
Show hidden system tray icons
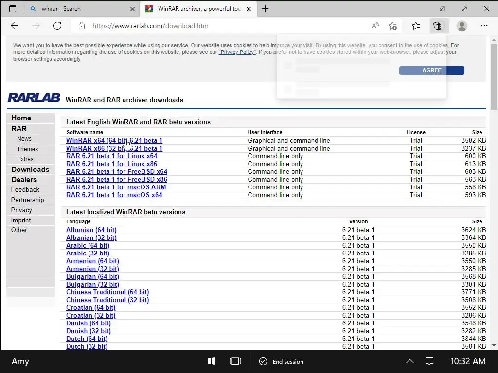click(x=410, y=361)
